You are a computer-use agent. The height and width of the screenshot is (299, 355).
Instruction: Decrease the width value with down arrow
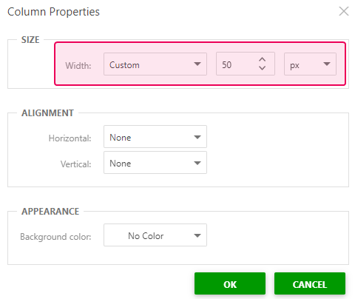coord(263,68)
